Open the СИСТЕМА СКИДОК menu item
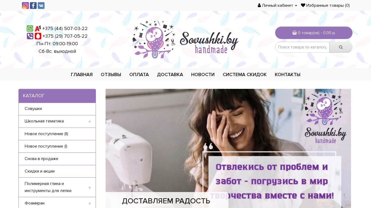Image resolution: width=371 pixels, height=208 pixels. click(x=245, y=74)
